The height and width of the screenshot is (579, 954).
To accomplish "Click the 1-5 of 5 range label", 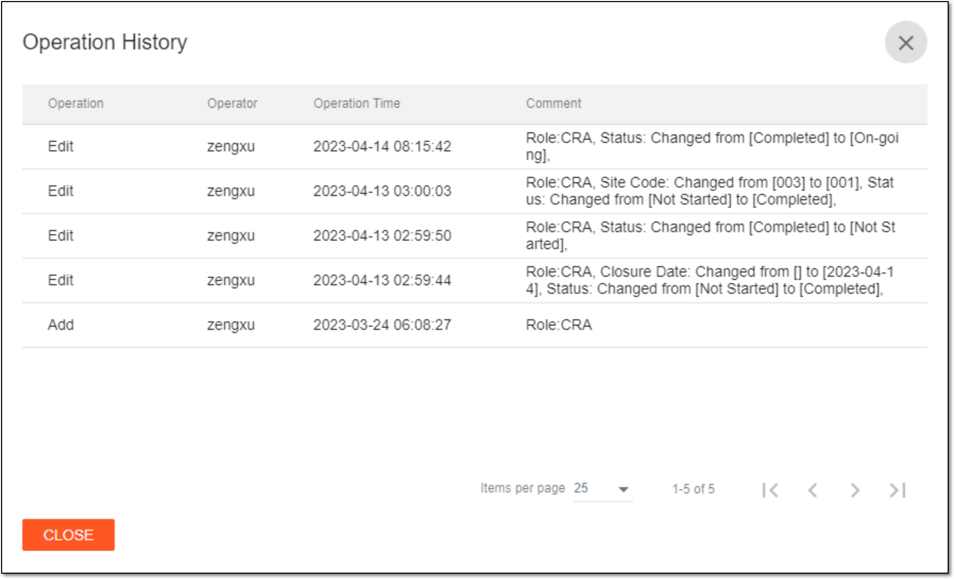I will point(693,489).
